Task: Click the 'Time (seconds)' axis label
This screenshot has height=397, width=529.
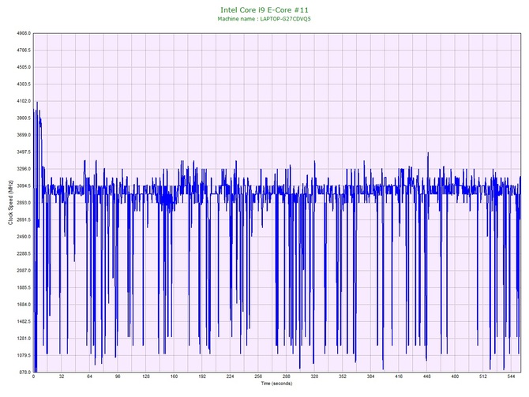Action: 276,384
